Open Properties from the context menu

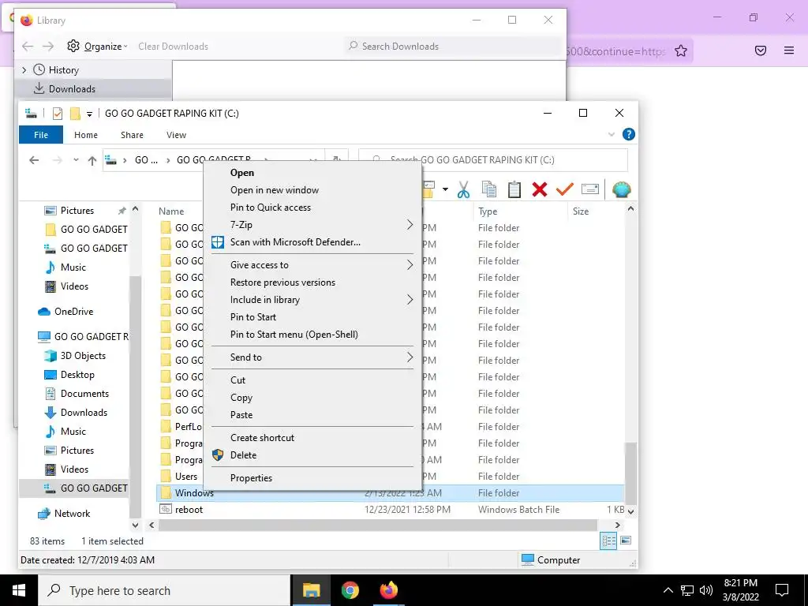[x=312, y=478]
